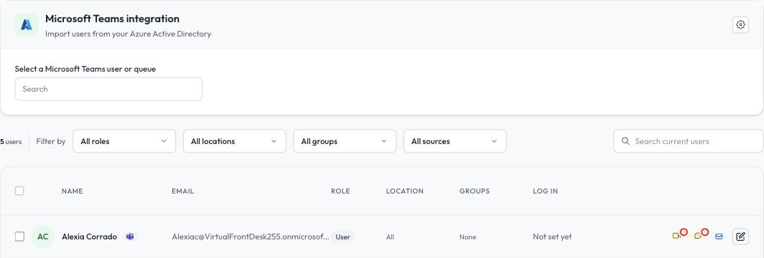
Task: Click the email envelope icon for Alexia Corrado
Action: tap(719, 236)
